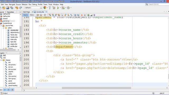This screenshot has height=95, width=169.
Task: Run project with the green arrow
Action: [58, 8]
